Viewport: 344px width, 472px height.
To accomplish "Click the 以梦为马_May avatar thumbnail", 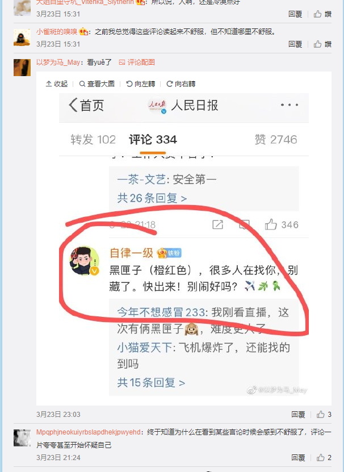I will click(22, 68).
